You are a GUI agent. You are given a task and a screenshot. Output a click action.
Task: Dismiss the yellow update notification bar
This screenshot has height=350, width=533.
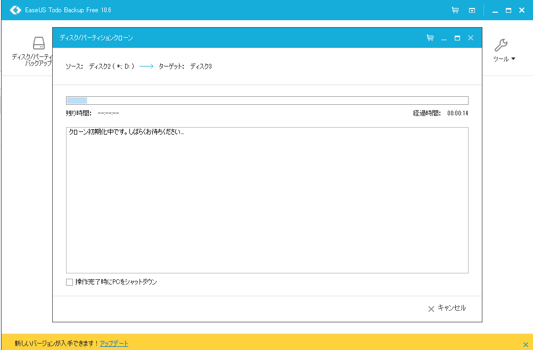tap(526, 345)
